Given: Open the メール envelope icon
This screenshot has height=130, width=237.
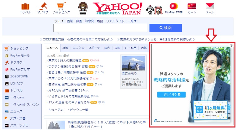Looking at the screenshot, I should coord(210,6).
